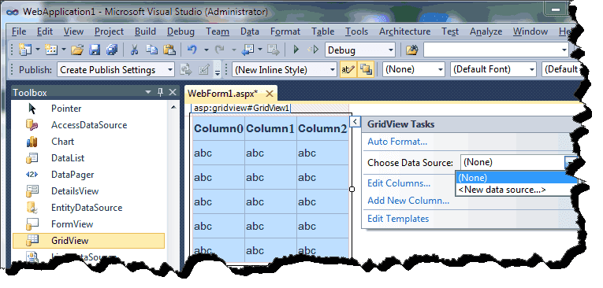Click the Auto Format link

tap(397, 142)
